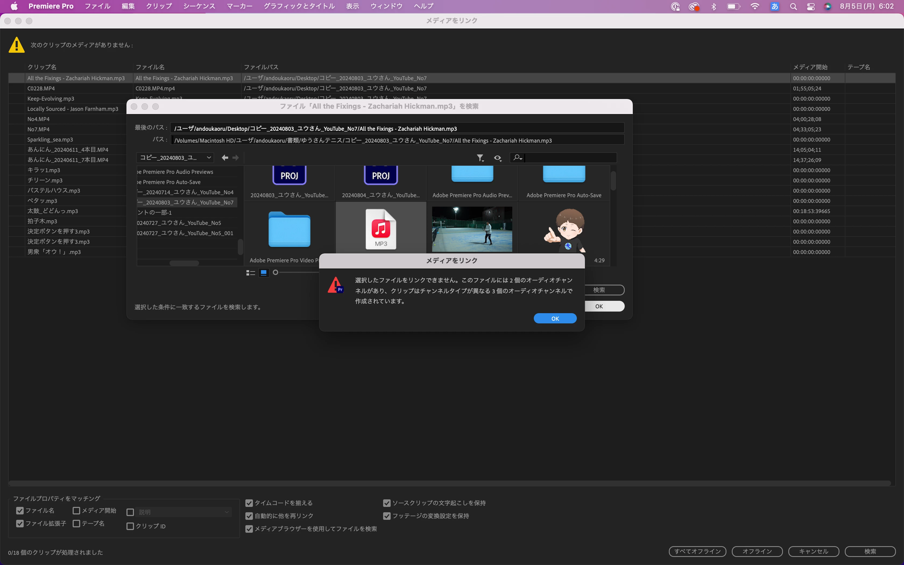The image size is (904, 565).
Task: Click the back arrow in file browser
Action: [x=225, y=158]
